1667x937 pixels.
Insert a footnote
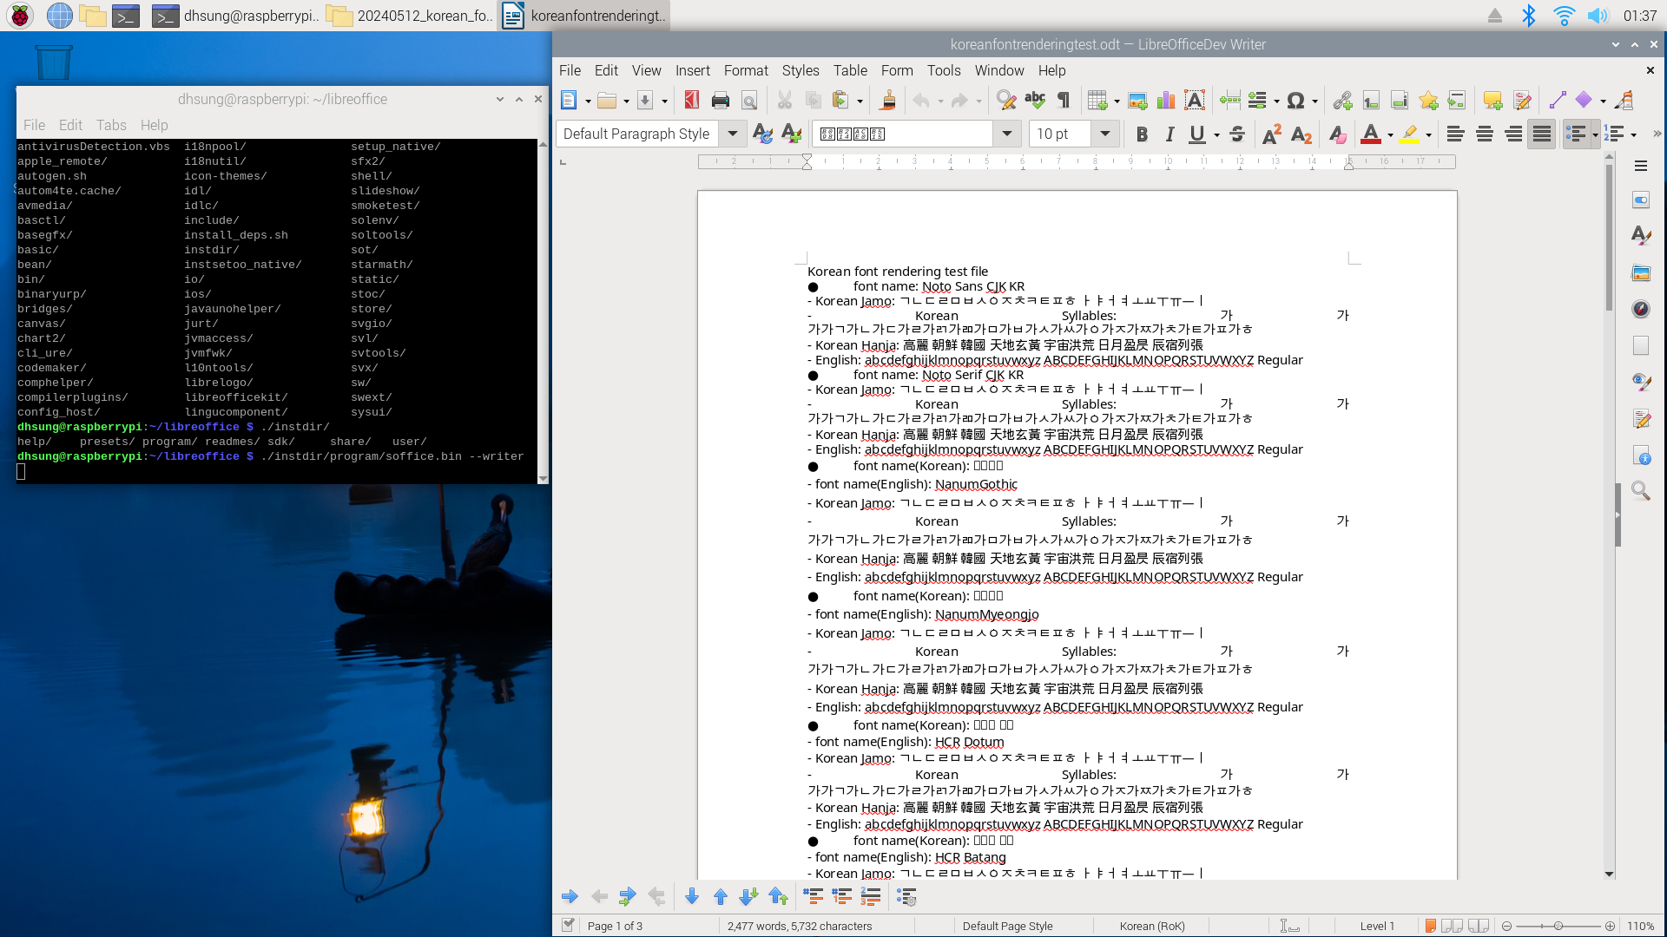tap(1371, 101)
